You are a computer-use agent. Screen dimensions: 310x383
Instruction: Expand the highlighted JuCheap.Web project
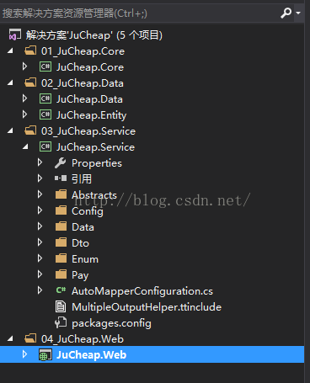click(24, 354)
